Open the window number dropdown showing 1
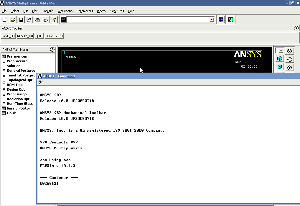The height and width of the screenshot is (206, 300). click(x=281, y=51)
